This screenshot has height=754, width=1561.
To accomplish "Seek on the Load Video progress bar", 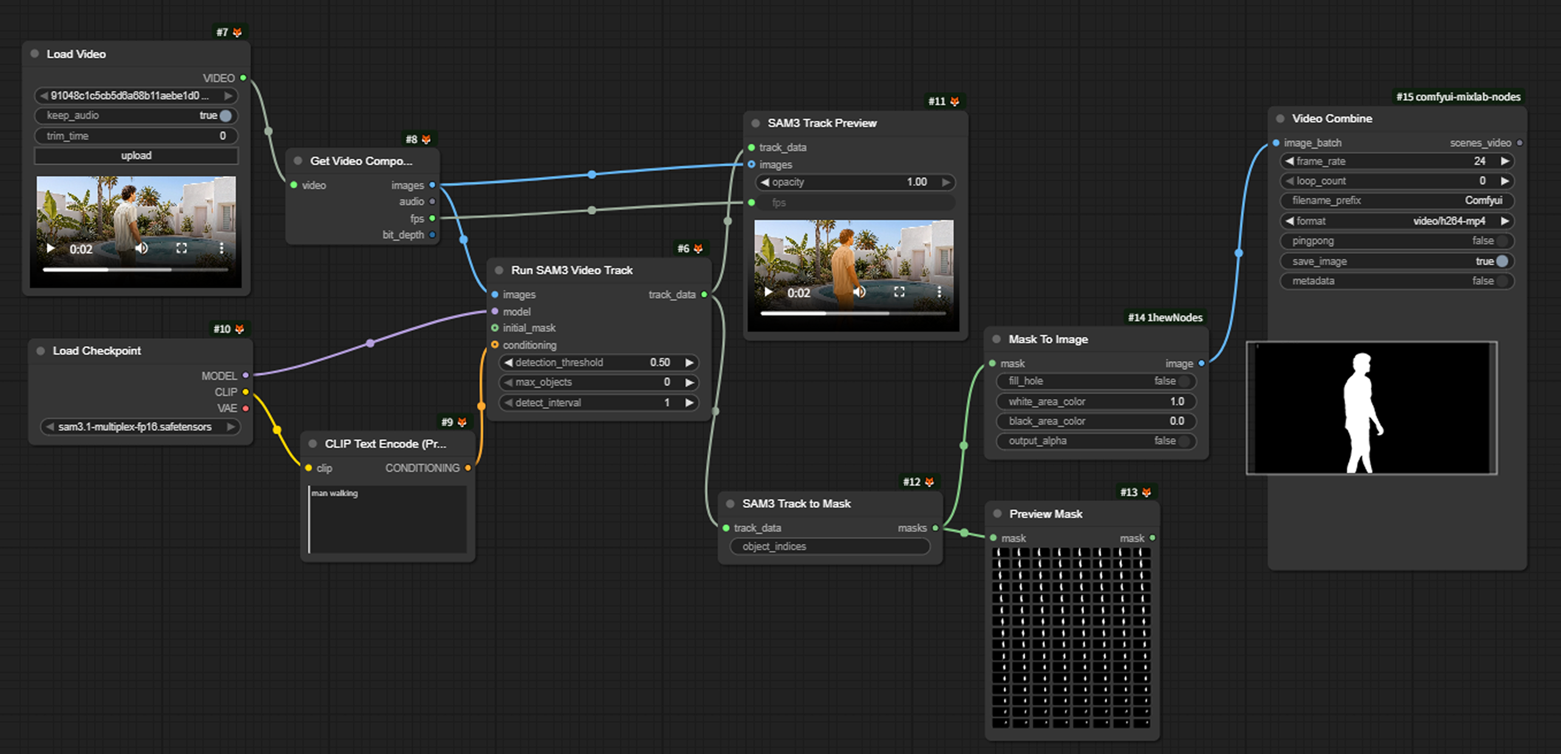I will (136, 269).
